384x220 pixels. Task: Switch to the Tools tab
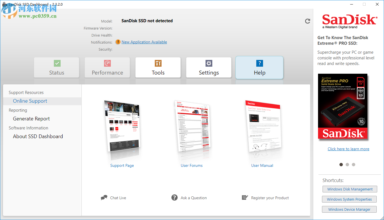[158, 68]
